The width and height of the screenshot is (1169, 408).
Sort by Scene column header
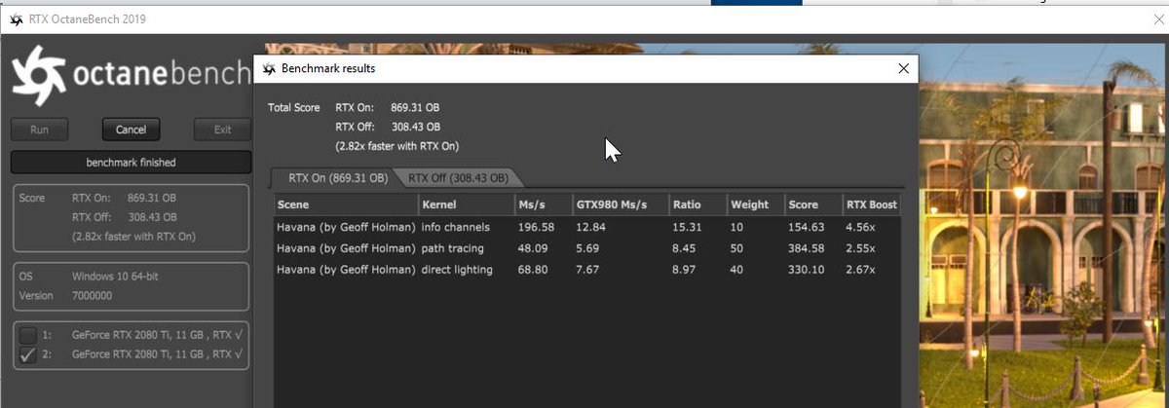345,204
